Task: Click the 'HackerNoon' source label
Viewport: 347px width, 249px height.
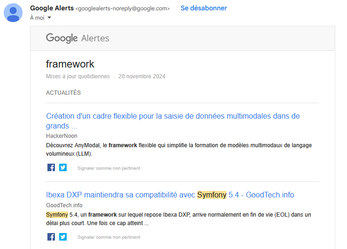Action: coord(62,136)
